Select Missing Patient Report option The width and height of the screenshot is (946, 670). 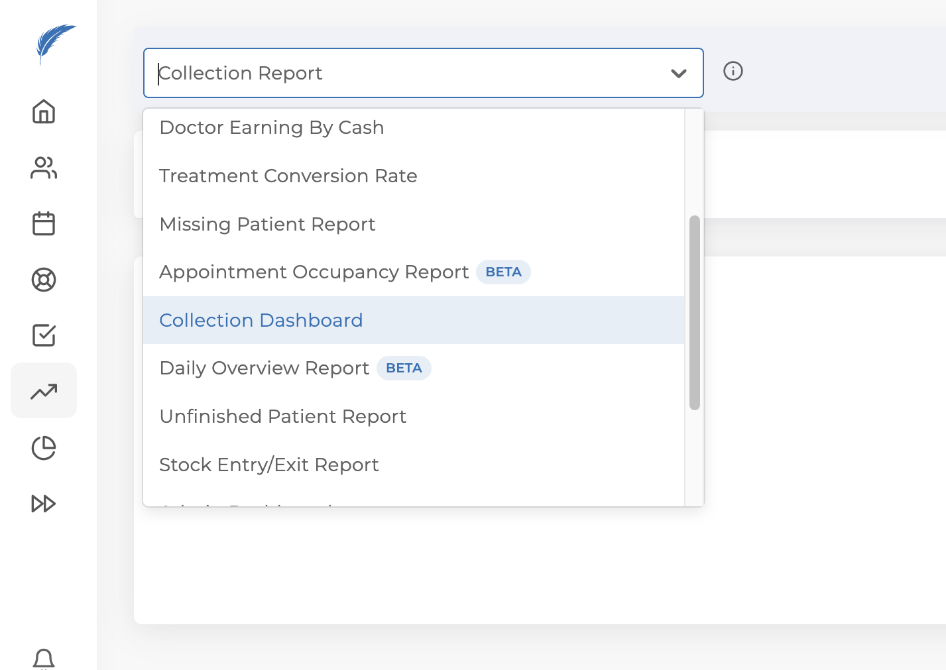[x=267, y=224]
